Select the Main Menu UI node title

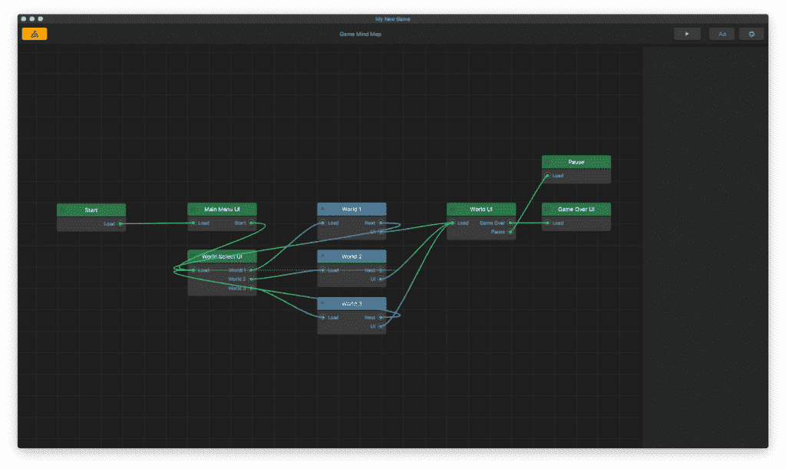tap(222, 209)
